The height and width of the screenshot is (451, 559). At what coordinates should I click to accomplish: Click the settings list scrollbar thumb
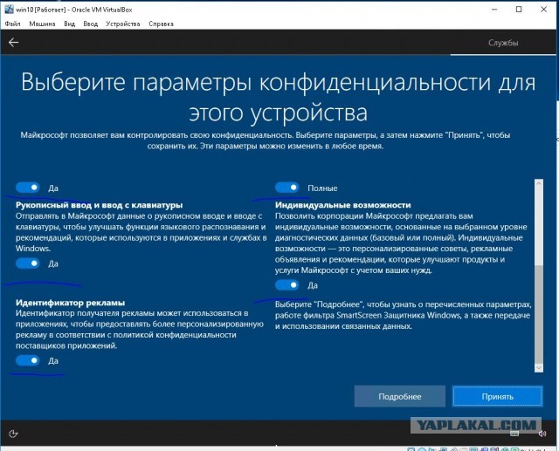click(539, 314)
